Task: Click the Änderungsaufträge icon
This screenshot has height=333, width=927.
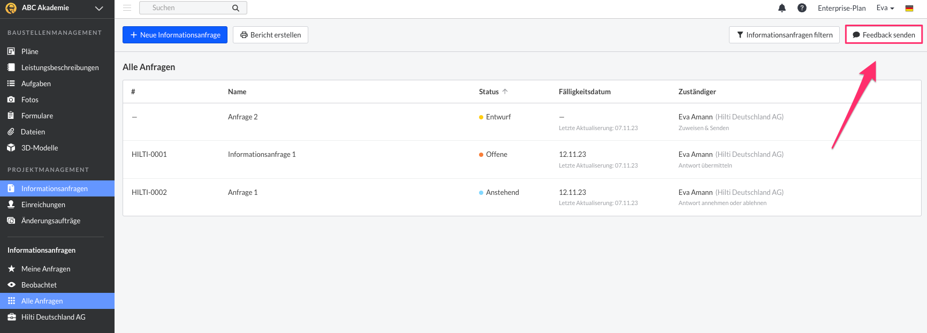Action: point(11,221)
